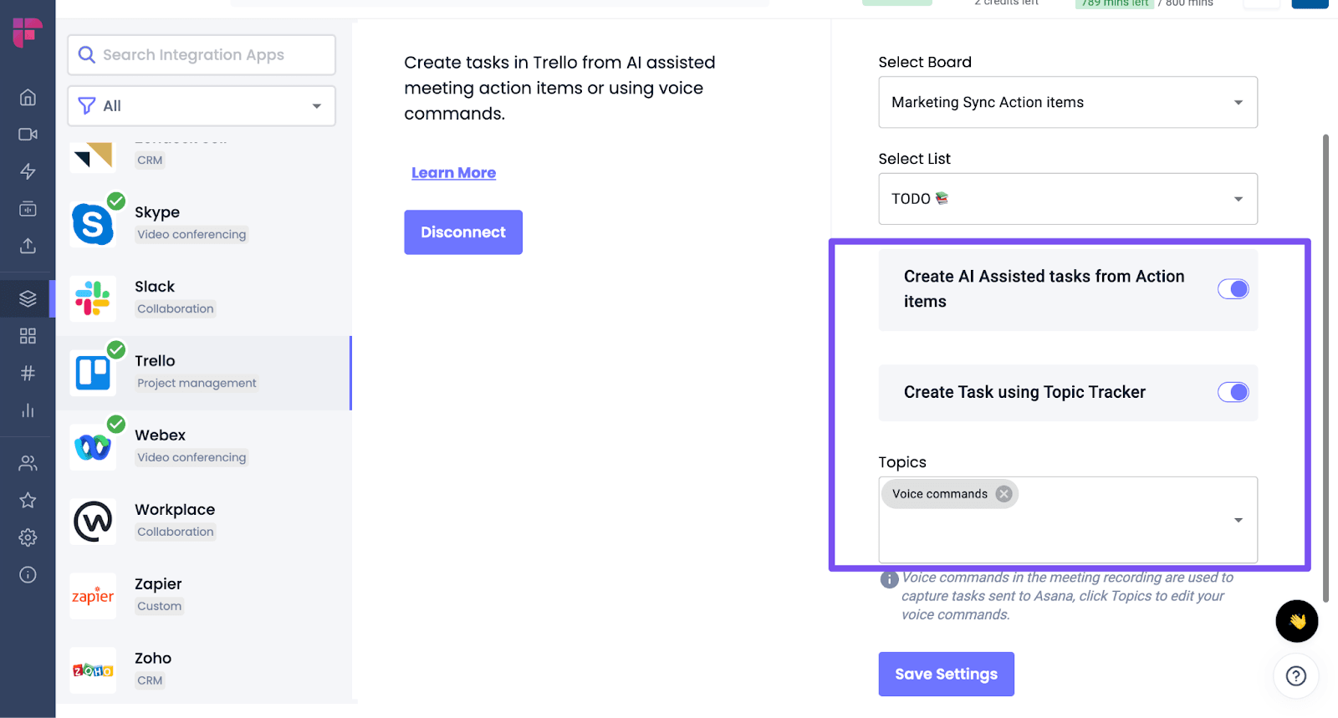Expand the Topics dropdown arrow
The width and height of the screenshot is (1338, 718).
pos(1238,520)
